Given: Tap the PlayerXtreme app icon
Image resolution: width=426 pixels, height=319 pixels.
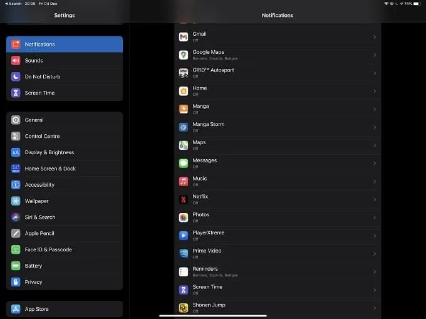Looking at the screenshot, I should coord(184,236).
